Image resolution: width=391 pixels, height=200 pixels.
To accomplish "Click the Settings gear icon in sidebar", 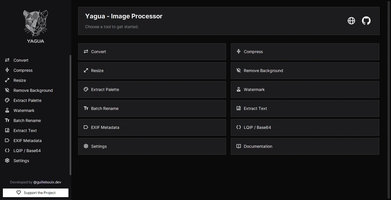I will click(7, 160).
